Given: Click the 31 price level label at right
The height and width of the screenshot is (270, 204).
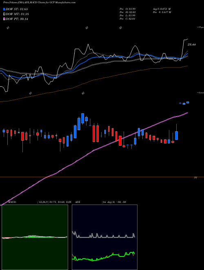Looking at the screenshot, I should pyautogui.click(x=195, y=178).
